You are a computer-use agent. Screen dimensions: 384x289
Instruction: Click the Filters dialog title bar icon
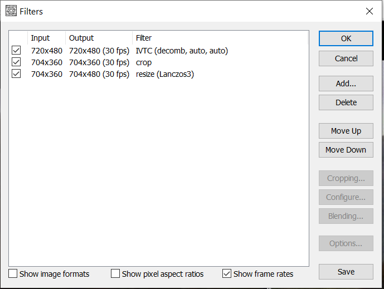pos(11,11)
